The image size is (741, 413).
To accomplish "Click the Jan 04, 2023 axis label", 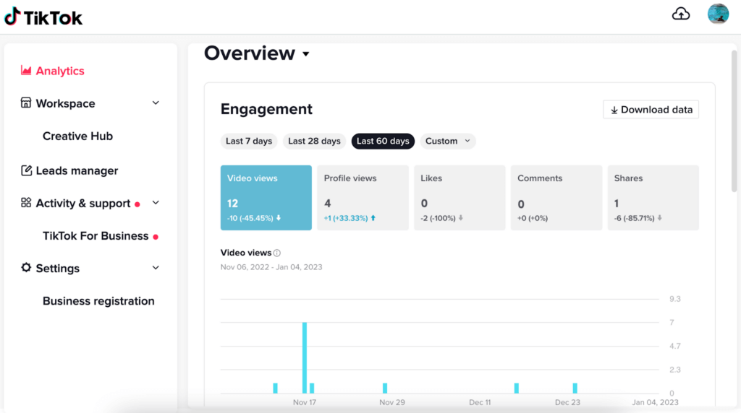I will (x=655, y=402).
